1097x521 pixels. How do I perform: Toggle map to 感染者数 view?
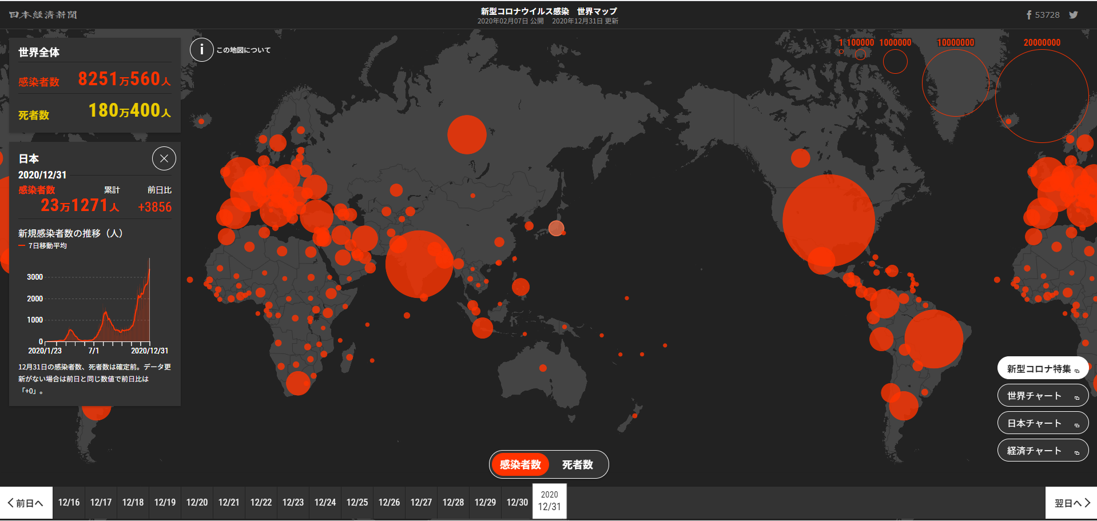(x=520, y=464)
